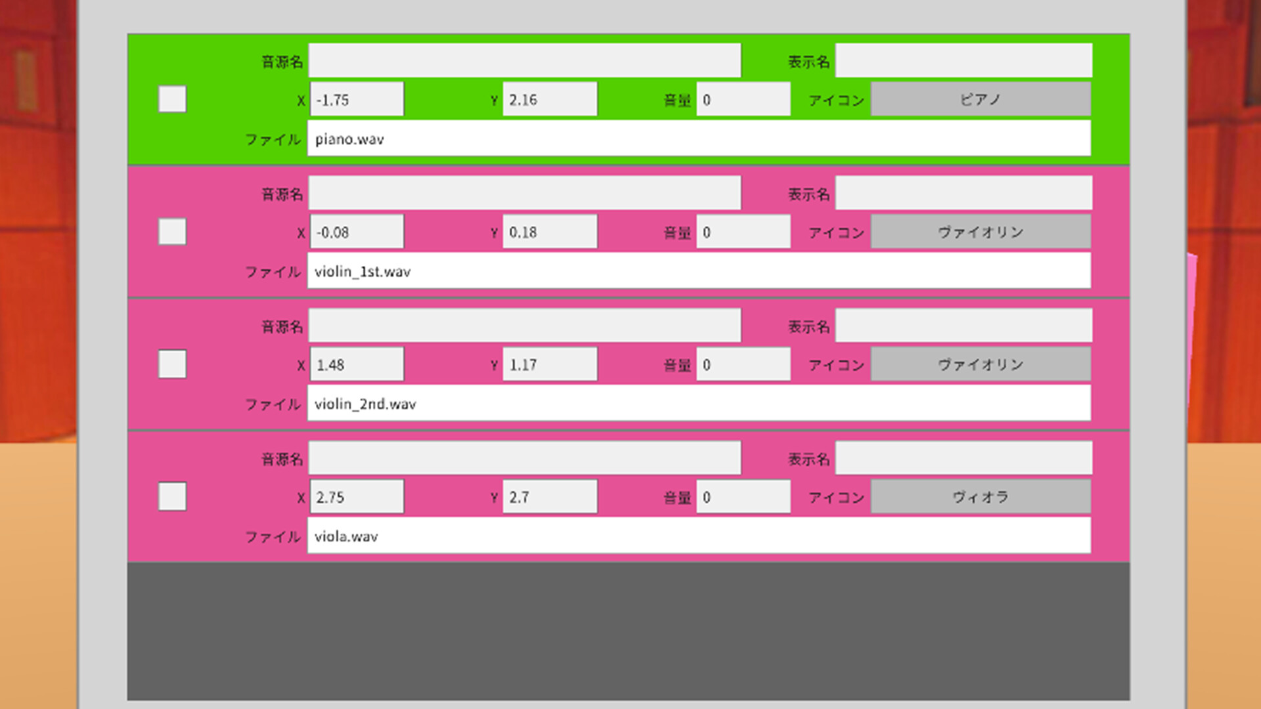Image resolution: width=1261 pixels, height=709 pixels.
Task: Edit the ファイル field containing piano.wav
Action: pyautogui.click(x=698, y=139)
